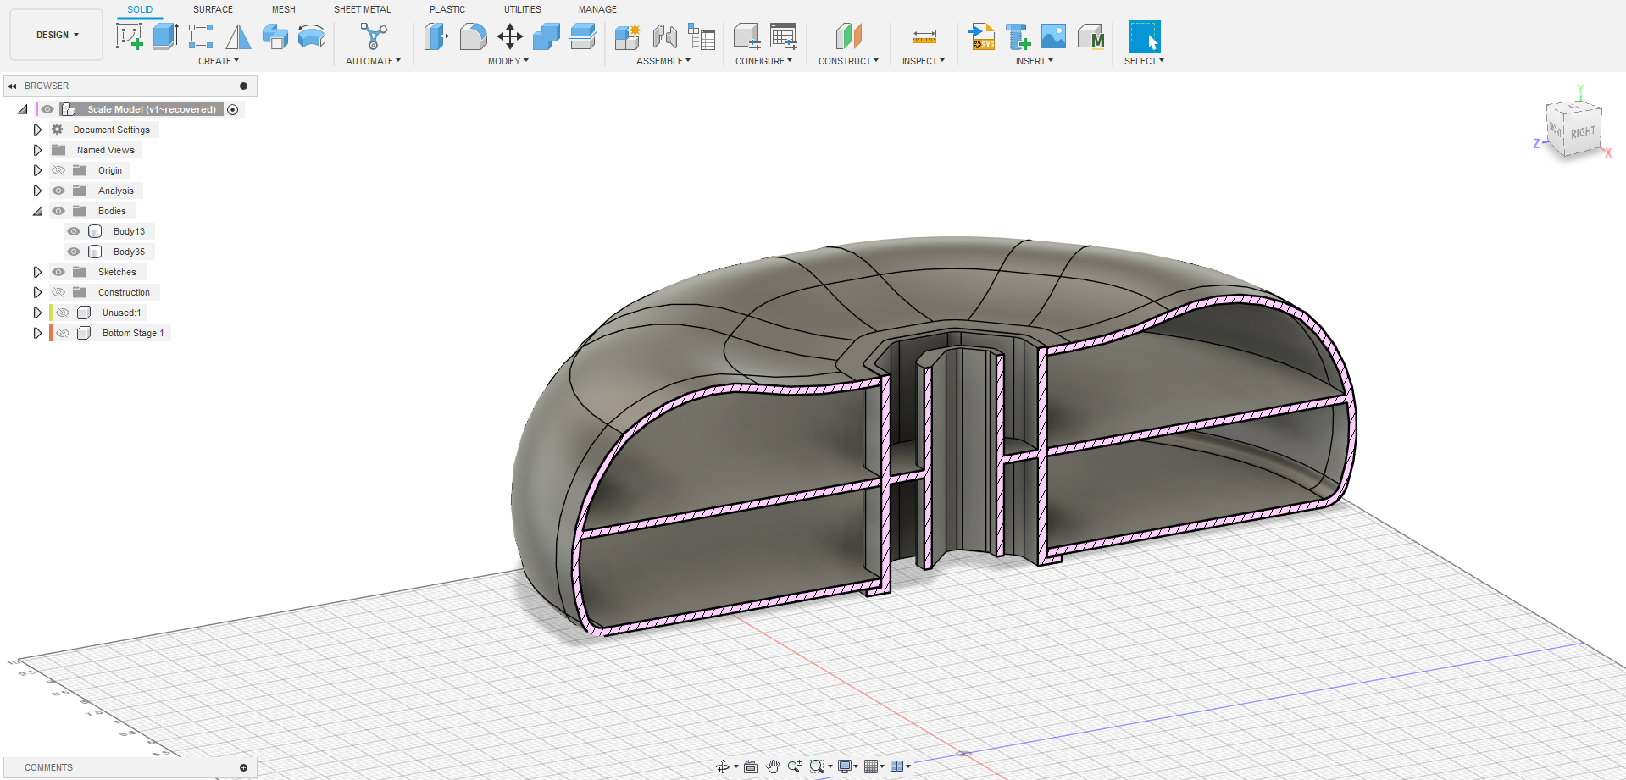1626x780 pixels.
Task: Click the Insert Mesh box M icon
Action: tap(1090, 36)
